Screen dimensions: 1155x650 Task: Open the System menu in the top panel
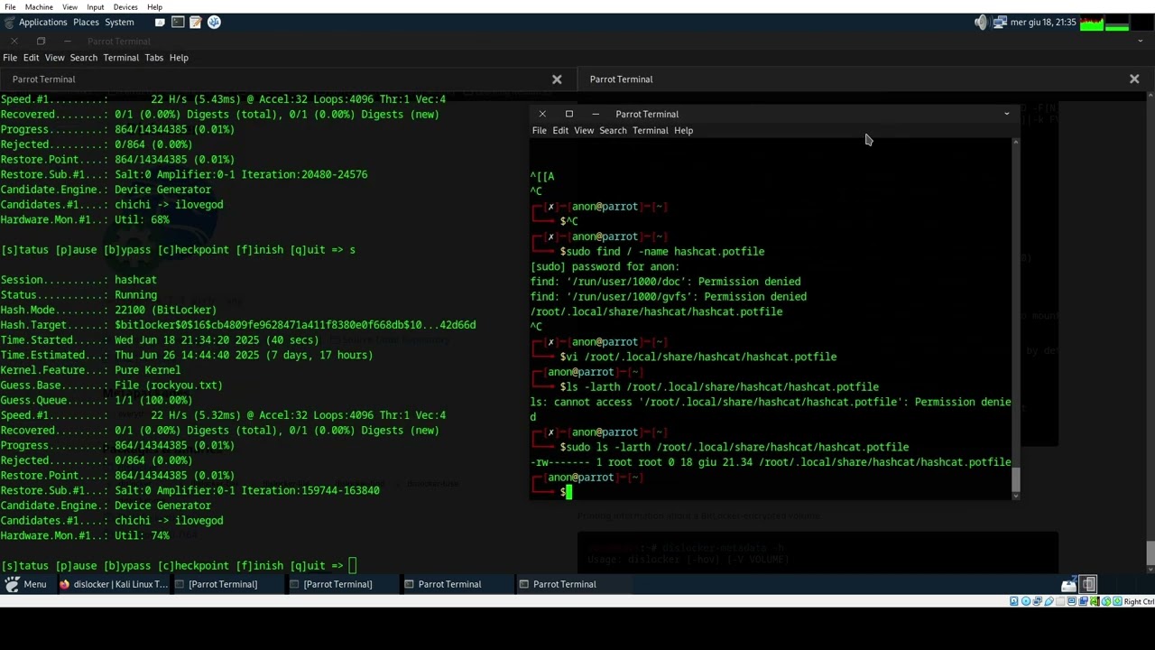119,22
